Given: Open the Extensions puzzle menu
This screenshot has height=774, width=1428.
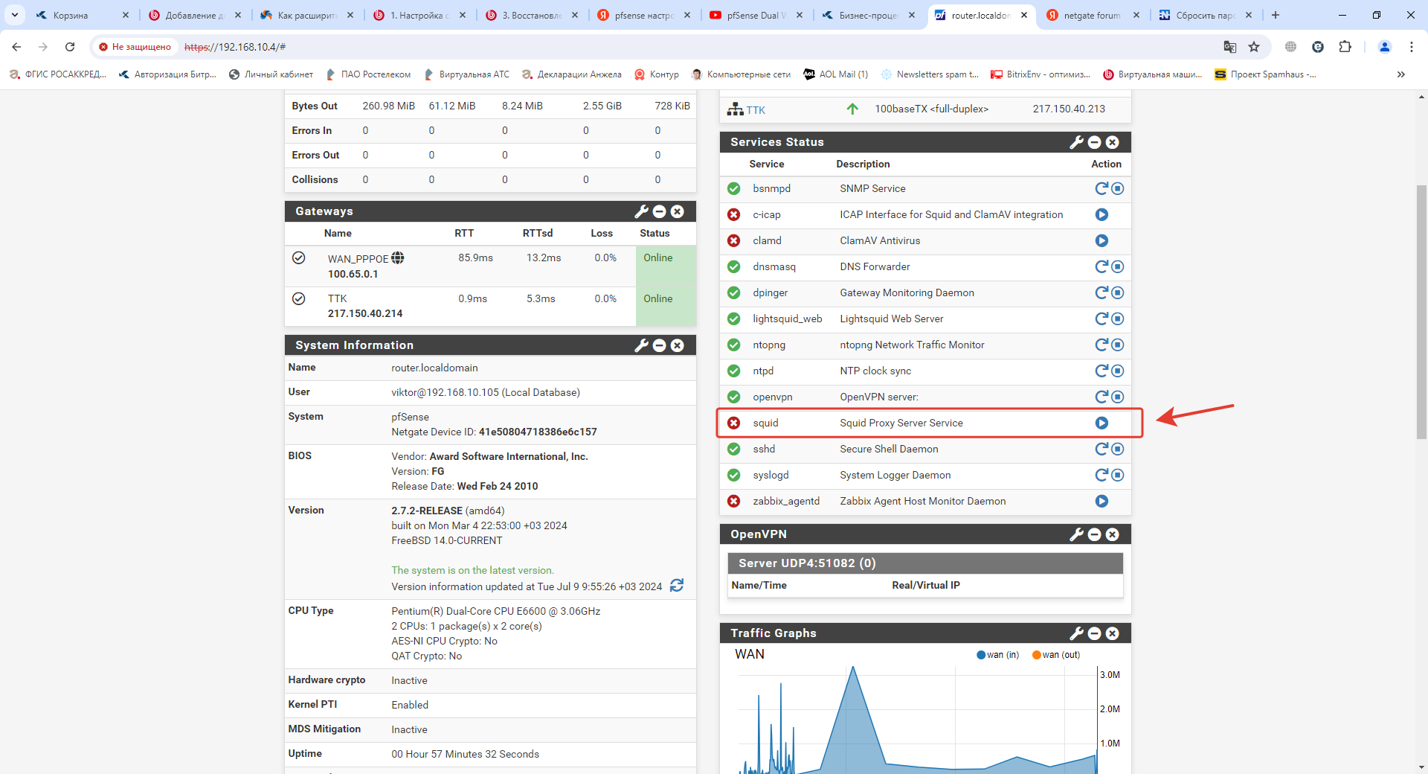Looking at the screenshot, I should (1345, 47).
